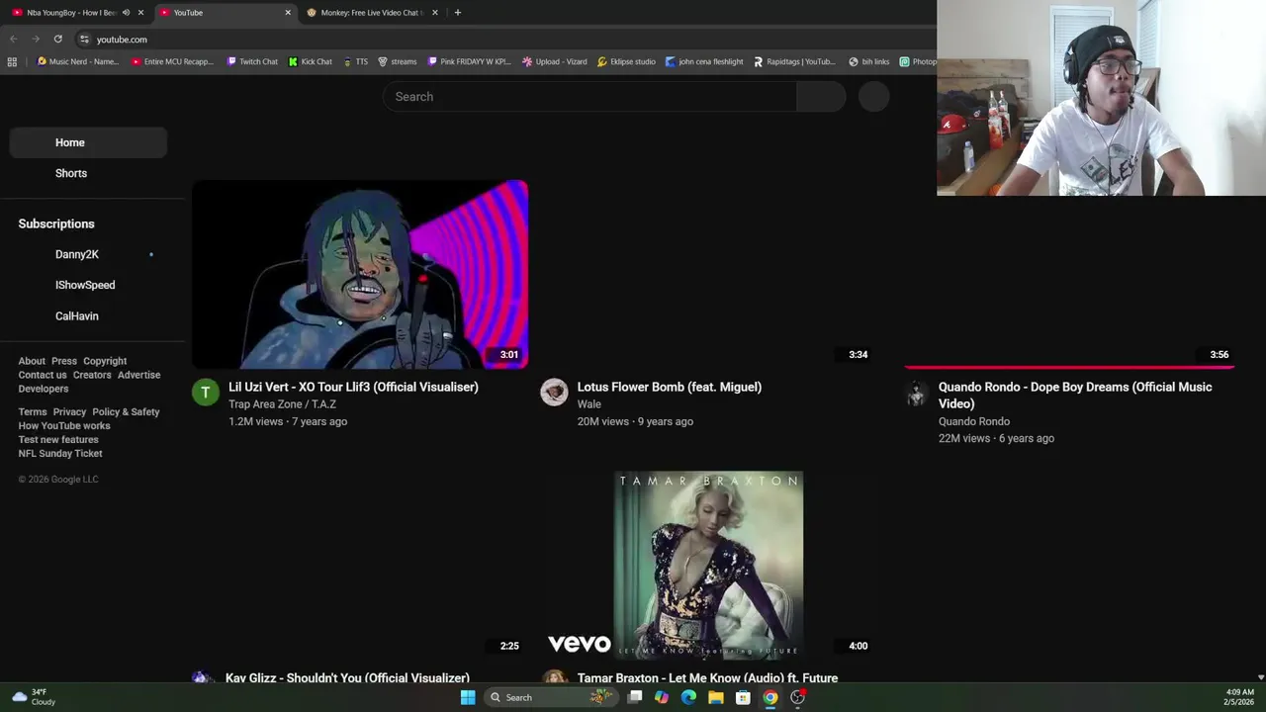Viewport: 1266px width, 712px height.
Task: Open the Chrome apps grid in bookmarks bar
Action: [12, 61]
